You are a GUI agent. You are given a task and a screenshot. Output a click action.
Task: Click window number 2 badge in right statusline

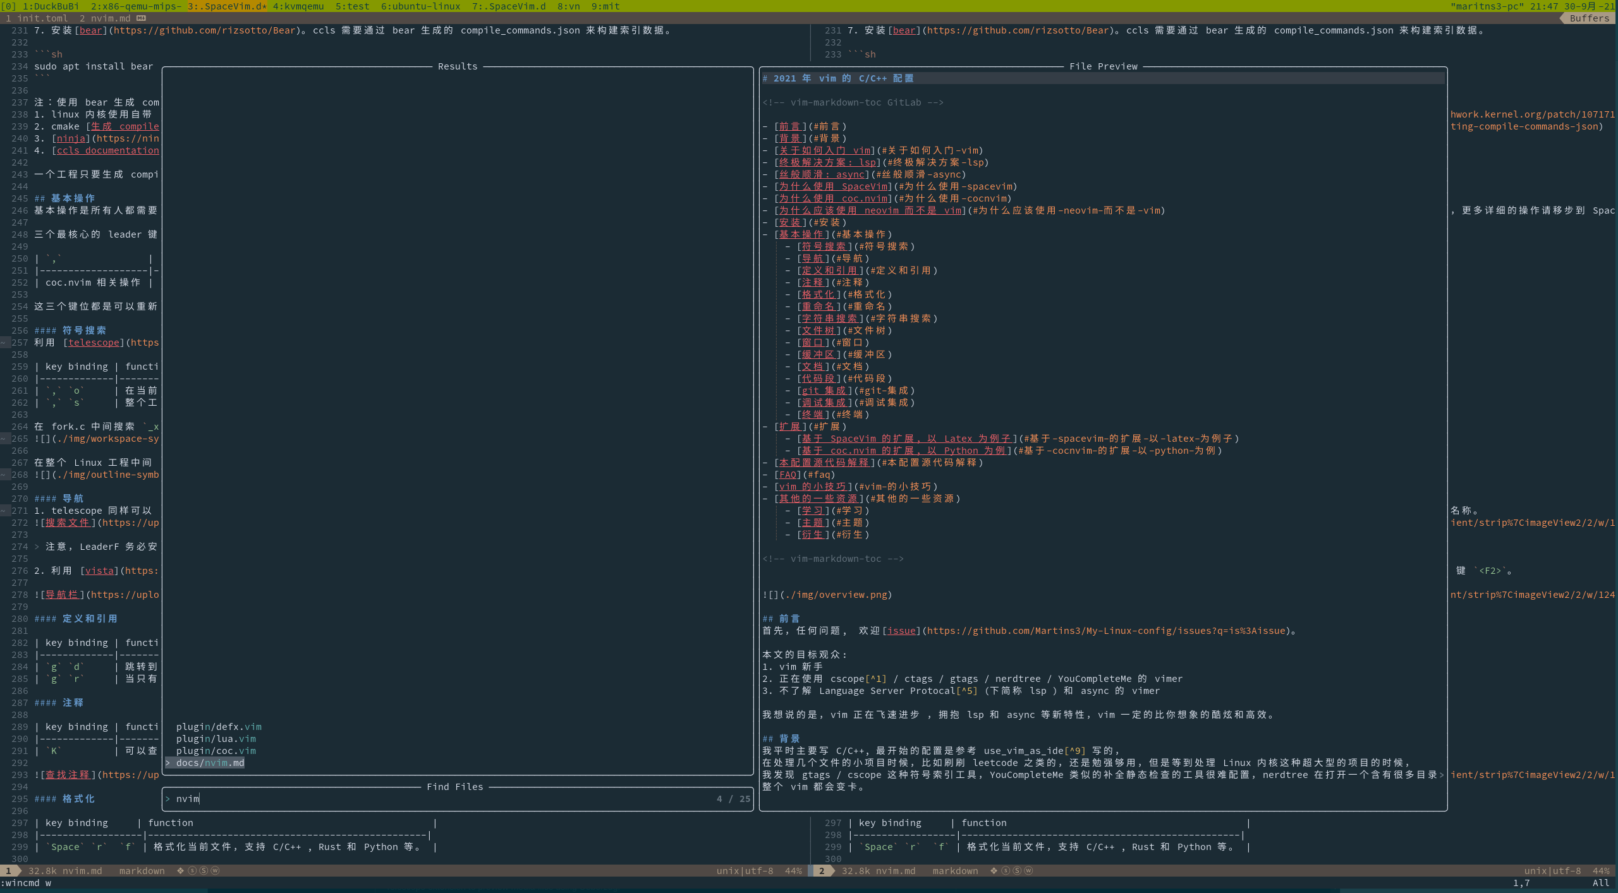click(822, 871)
